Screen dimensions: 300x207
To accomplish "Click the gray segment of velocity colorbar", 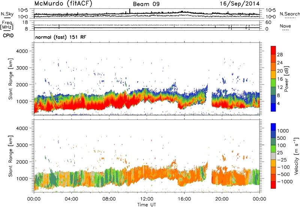I will click(x=273, y=156).
